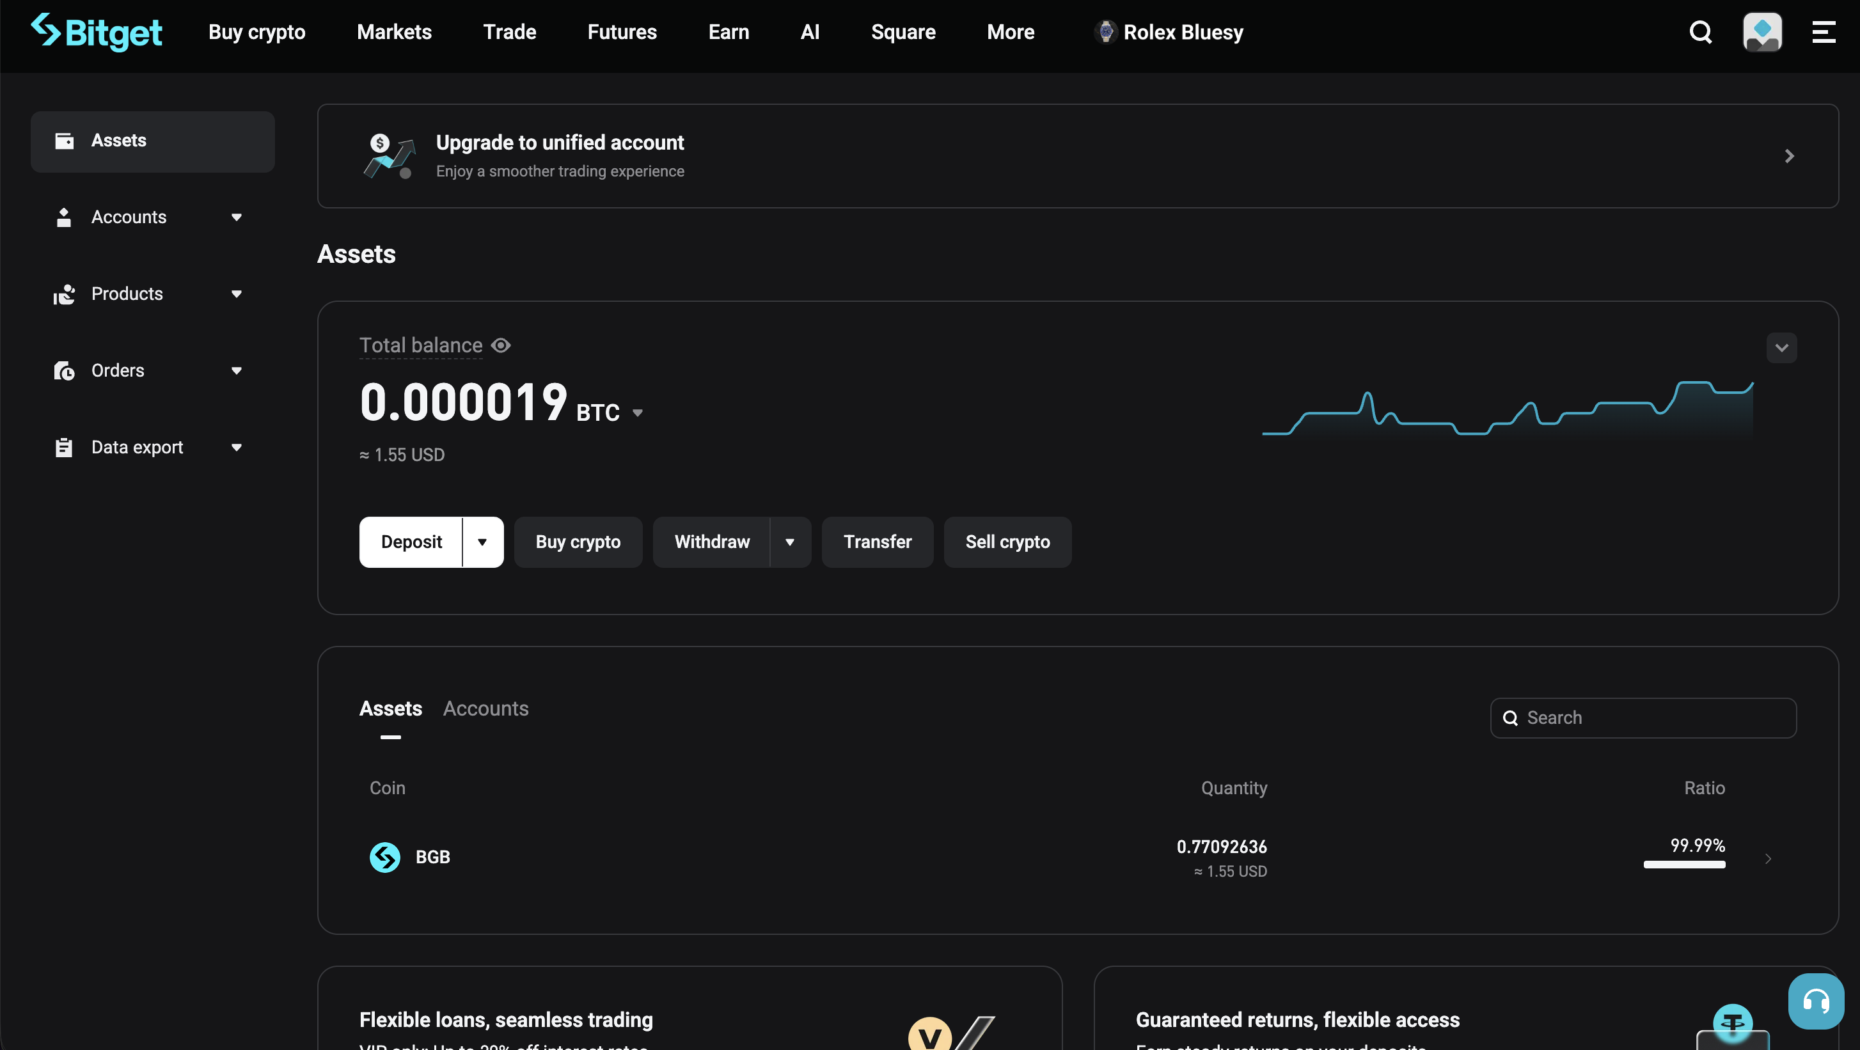
Task: Focus the asset Search input field
Action: (x=1643, y=718)
